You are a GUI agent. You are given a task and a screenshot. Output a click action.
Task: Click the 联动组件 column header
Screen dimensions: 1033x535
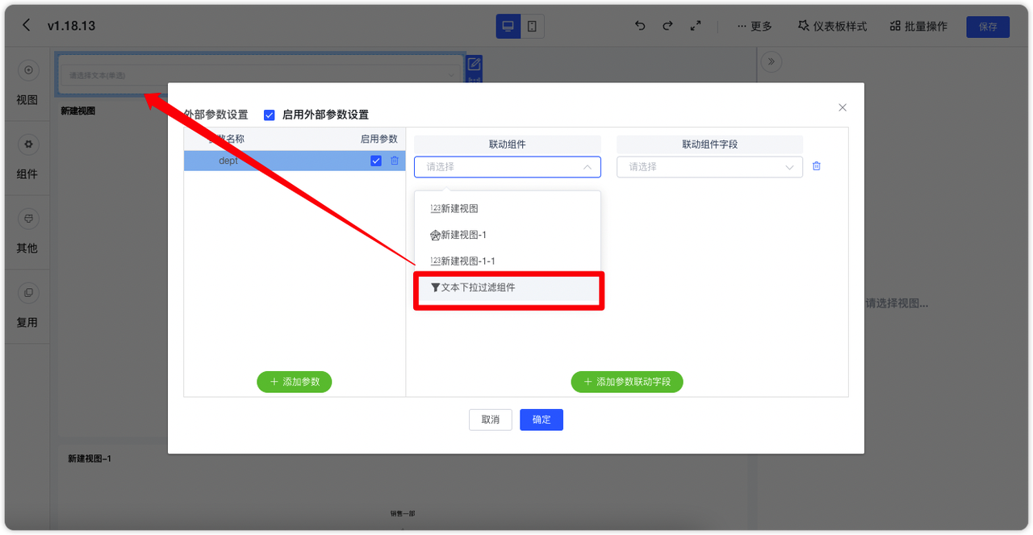(508, 144)
